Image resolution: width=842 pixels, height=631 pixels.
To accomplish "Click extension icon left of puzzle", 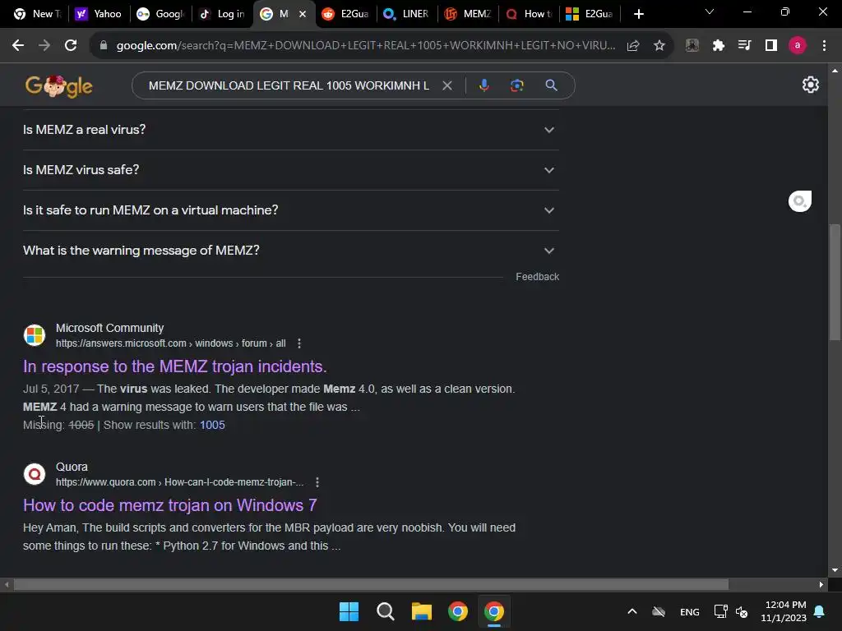I will [692, 46].
